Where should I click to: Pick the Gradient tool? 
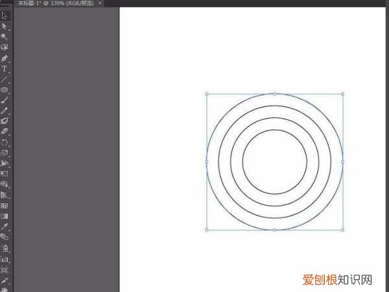[x=5, y=216]
